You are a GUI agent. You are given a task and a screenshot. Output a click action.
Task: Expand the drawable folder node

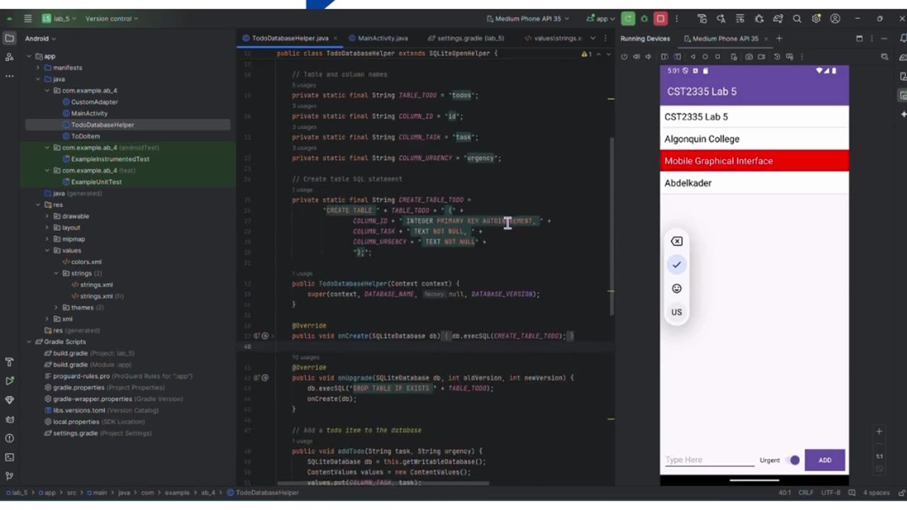(x=47, y=216)
